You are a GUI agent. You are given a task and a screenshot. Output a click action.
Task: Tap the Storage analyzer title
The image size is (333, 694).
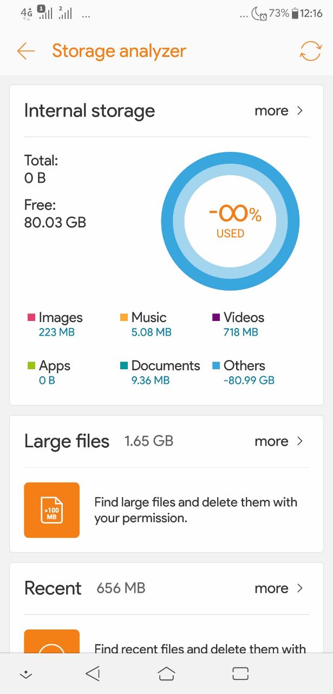pos(119,51)
